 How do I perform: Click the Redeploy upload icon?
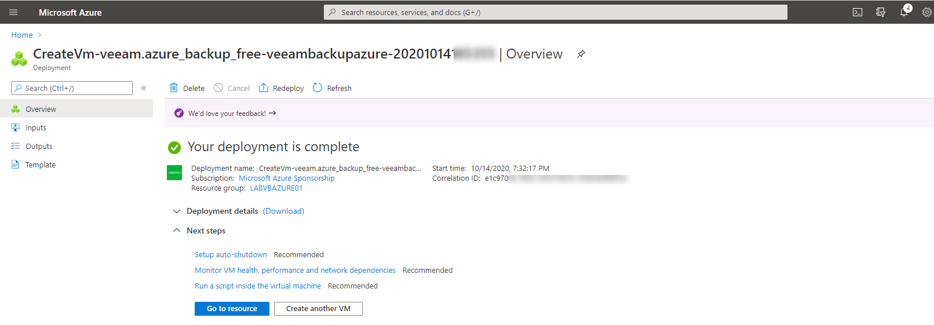coord(264,88)
